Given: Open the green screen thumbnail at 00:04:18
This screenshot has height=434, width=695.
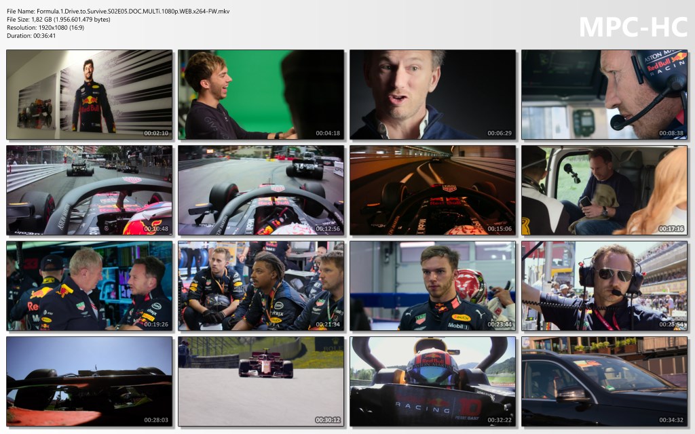Looking at the screenshot, I should click(x=261, y=94).
